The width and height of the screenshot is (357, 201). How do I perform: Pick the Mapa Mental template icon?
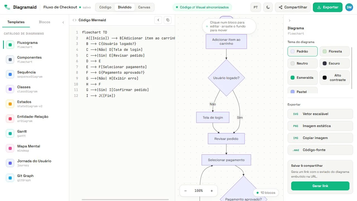pyautogui.click(x=10, y=148)
